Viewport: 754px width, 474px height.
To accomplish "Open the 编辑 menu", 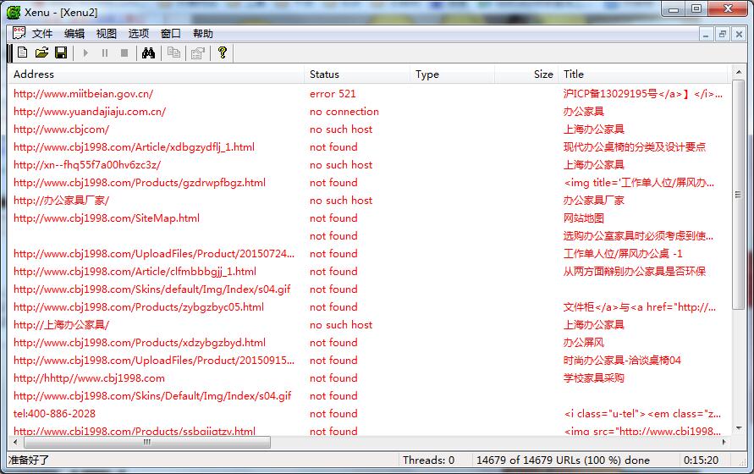I will point(74,33).
